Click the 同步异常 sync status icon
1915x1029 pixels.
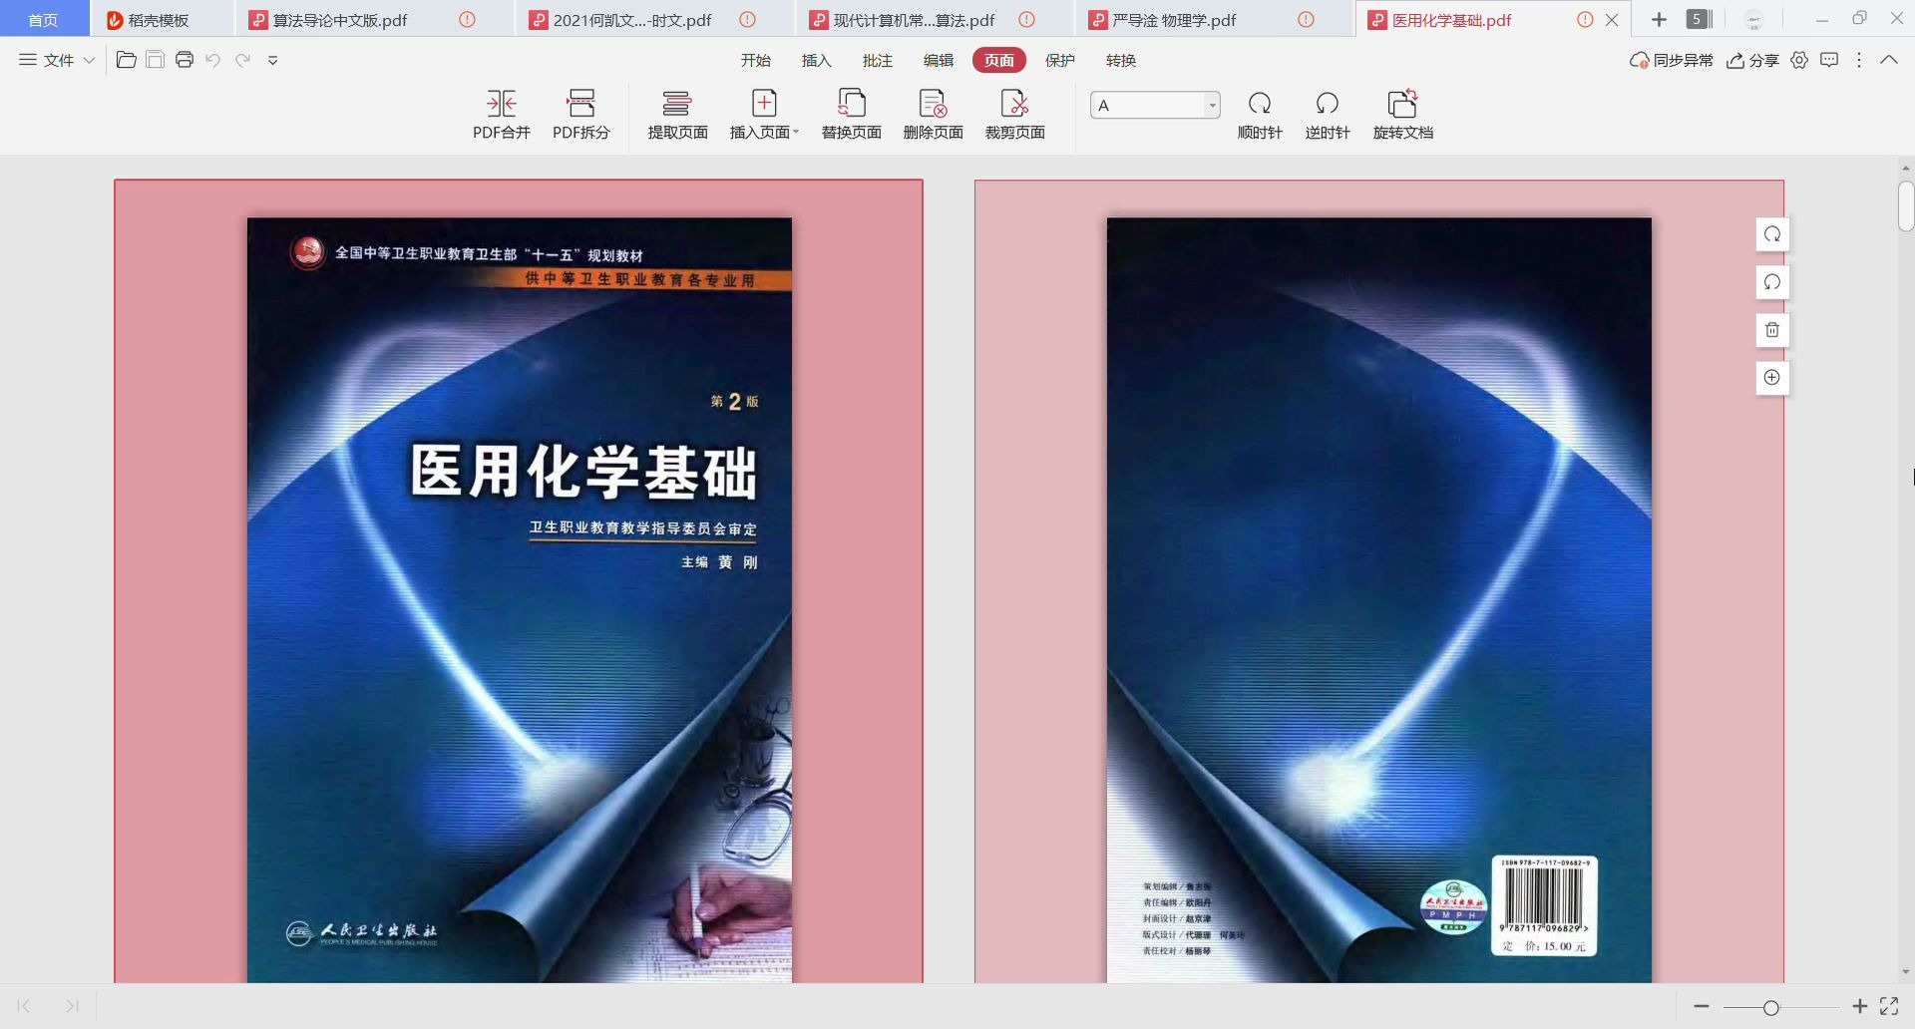(x=1672, y=60)
